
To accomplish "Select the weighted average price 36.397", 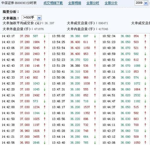I will click(x=49, y=23).
